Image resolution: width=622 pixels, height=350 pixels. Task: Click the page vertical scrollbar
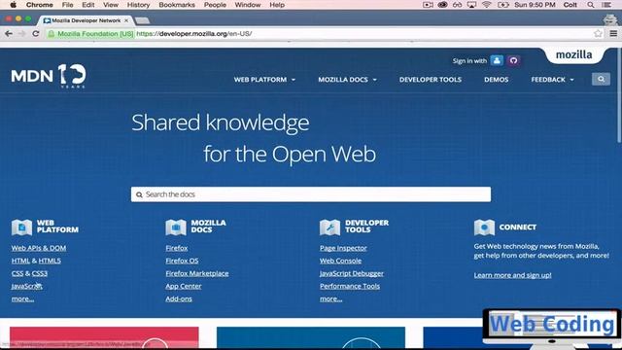point(619,95)
